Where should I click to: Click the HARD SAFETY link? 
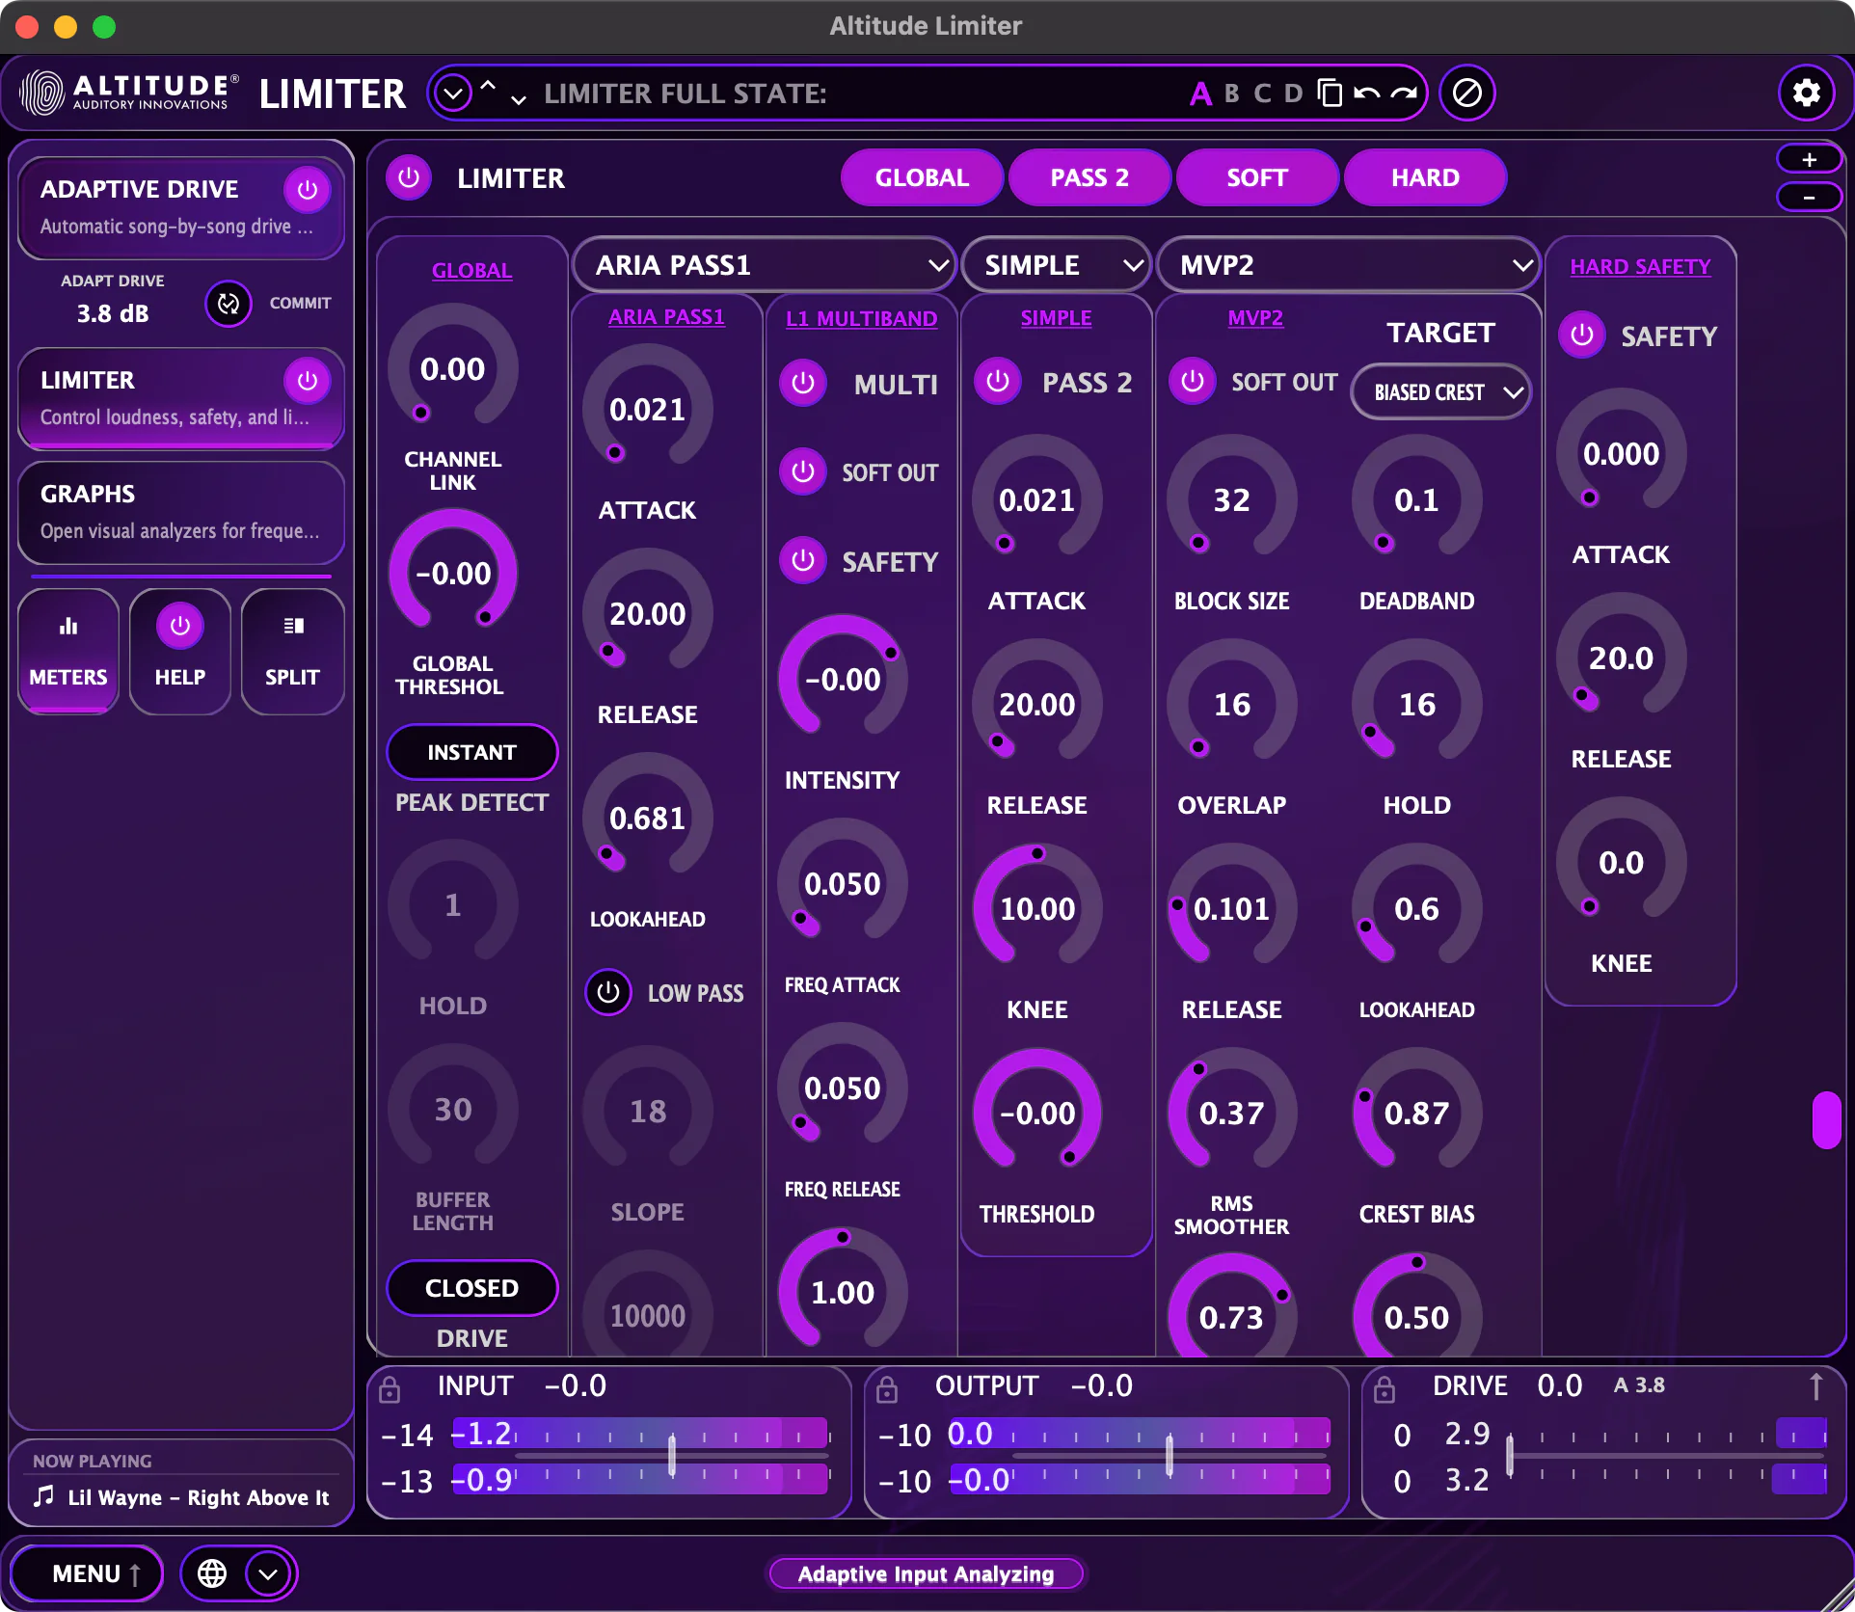pyautogui.click(x=1640, y=266)
